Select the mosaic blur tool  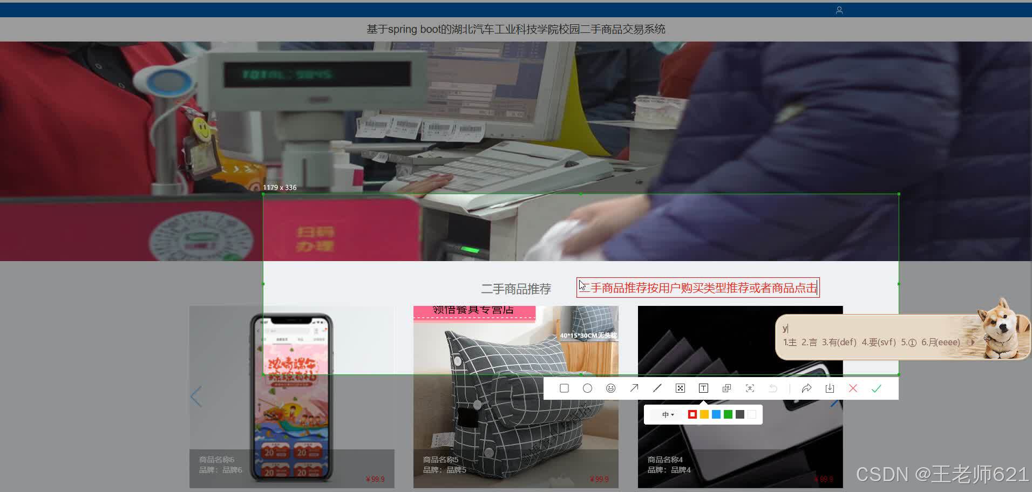tap(680, 388)
